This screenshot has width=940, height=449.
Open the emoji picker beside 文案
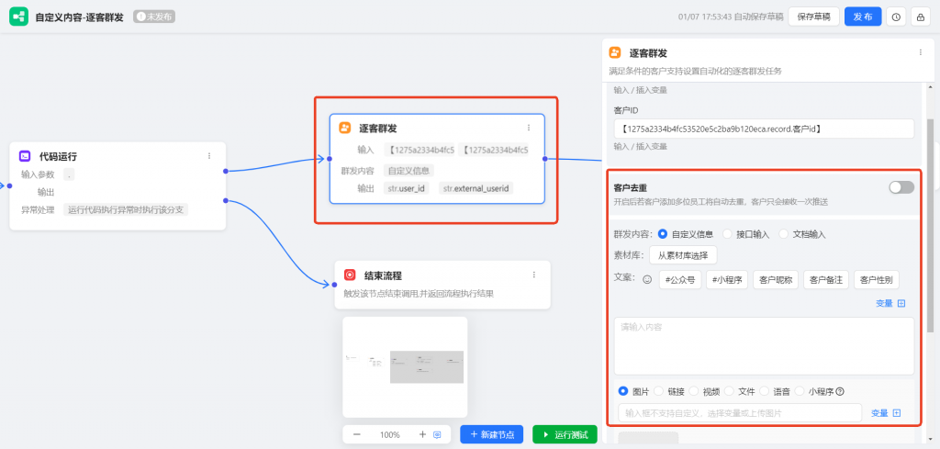647,279
